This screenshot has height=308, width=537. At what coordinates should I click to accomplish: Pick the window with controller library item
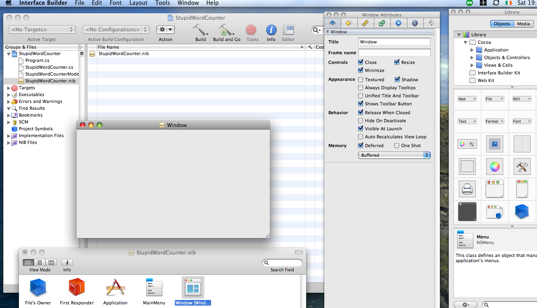pyautogui.click(x=495, y=211)
